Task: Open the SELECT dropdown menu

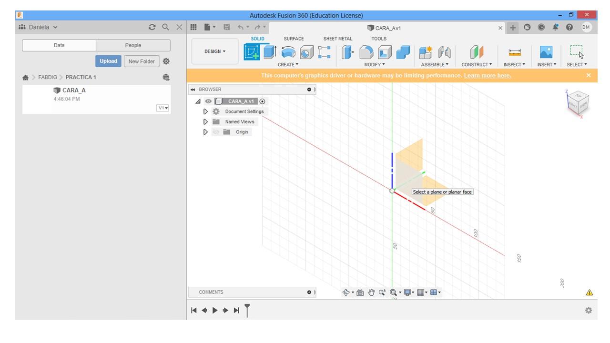Action: tap(577, 64)
